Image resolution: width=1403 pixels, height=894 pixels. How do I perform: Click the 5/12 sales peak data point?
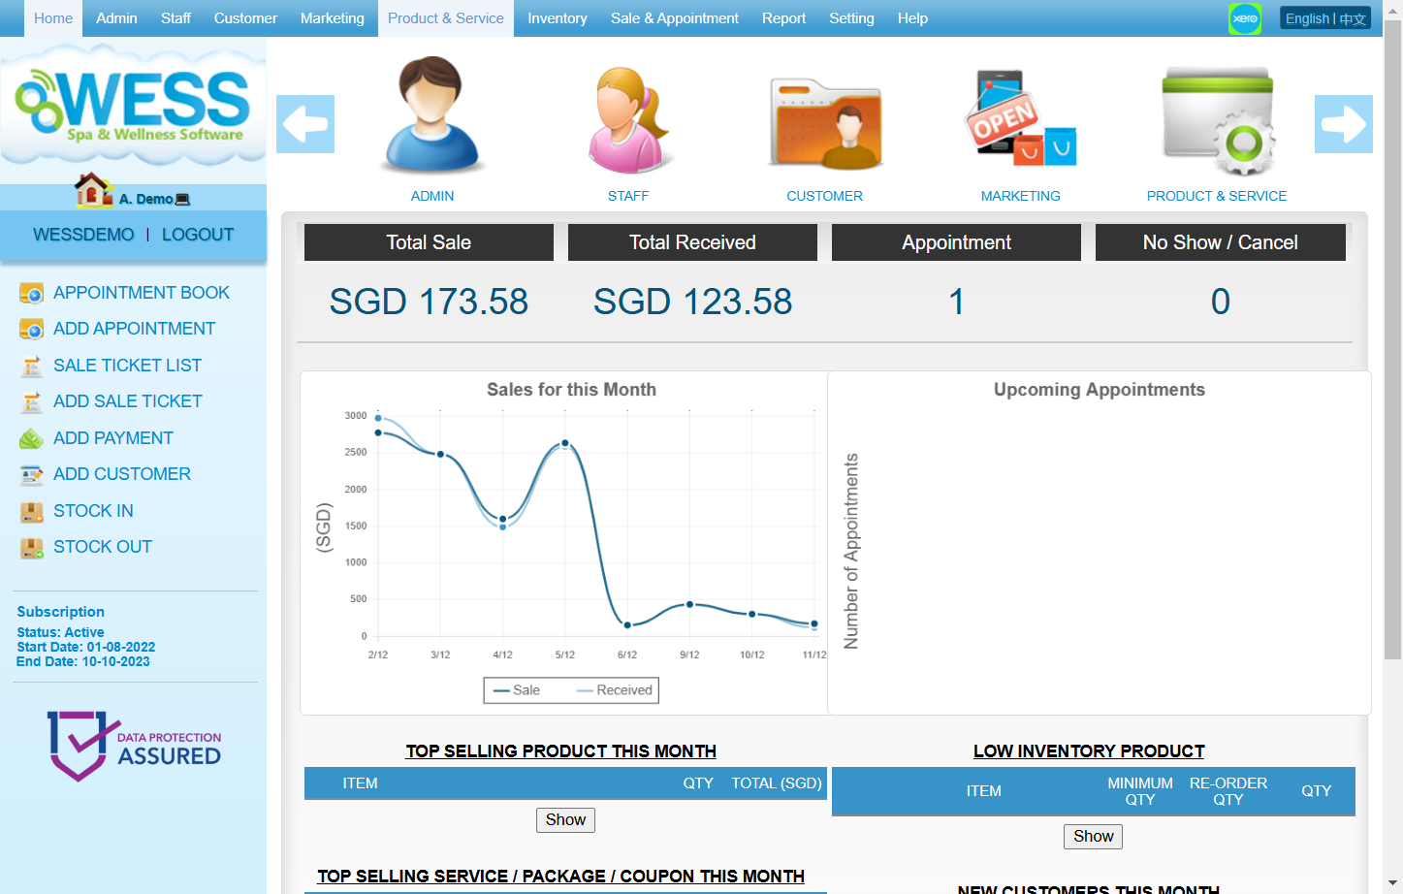point(565,443)
